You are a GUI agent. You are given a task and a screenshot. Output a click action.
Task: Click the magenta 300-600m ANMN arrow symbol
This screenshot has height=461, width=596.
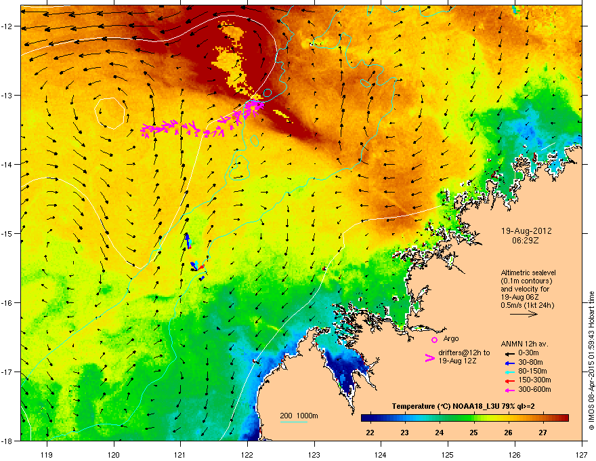pyautogui.click(x=510, y=390)
